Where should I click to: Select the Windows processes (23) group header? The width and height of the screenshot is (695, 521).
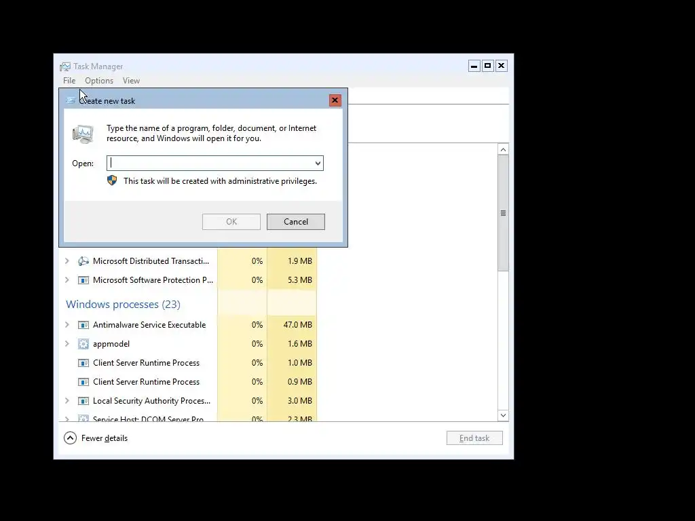pos(124,305)
